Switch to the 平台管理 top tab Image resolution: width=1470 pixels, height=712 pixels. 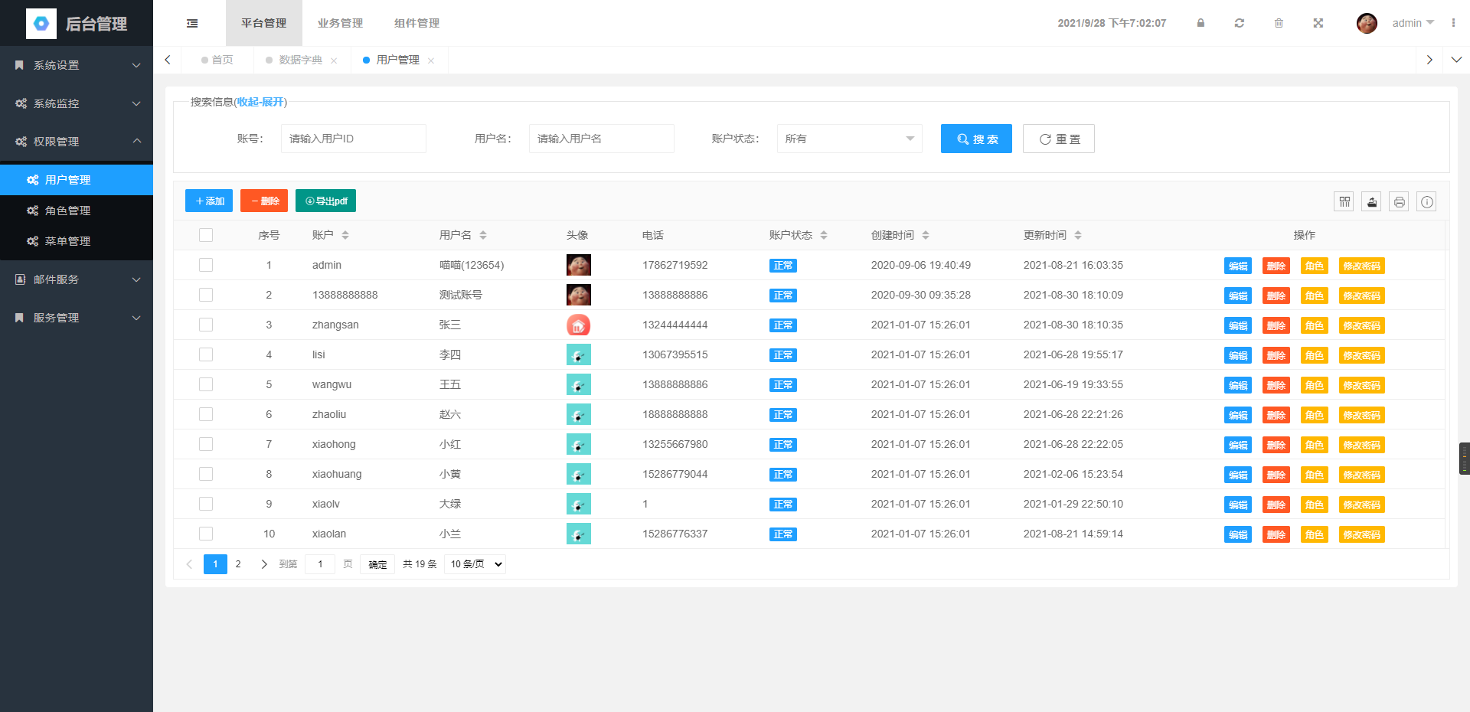[264, 23]
